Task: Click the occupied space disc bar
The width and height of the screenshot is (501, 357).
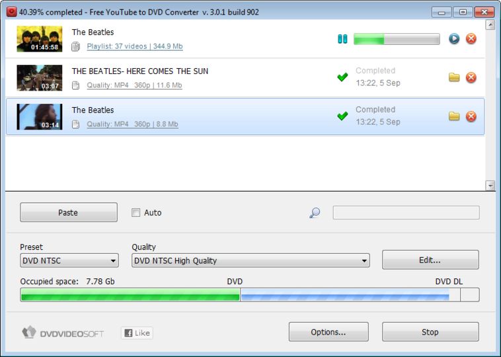Action: [250, 295]
